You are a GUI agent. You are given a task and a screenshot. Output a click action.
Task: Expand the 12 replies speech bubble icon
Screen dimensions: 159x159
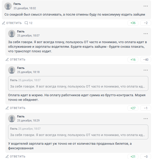click(x=28, y=23)
